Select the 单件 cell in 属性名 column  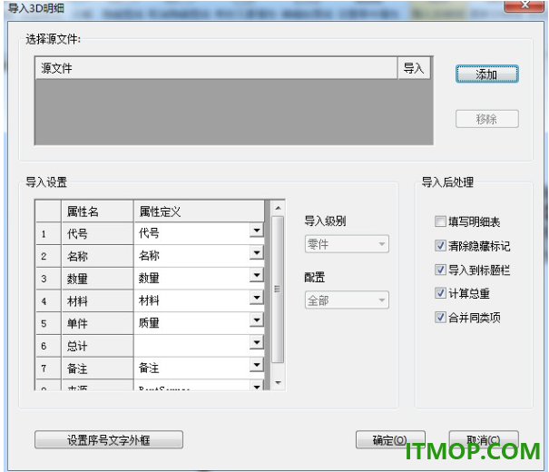[x=98, y=323]
